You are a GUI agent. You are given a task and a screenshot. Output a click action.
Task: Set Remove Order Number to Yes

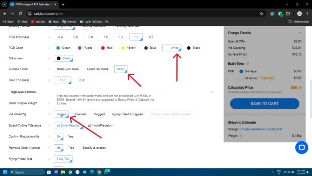(71, 148)
